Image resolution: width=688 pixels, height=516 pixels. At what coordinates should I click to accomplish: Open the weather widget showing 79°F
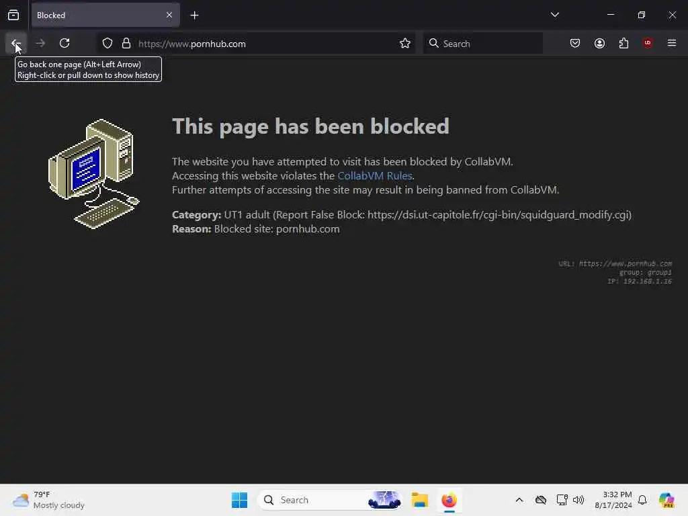[48, 500]
